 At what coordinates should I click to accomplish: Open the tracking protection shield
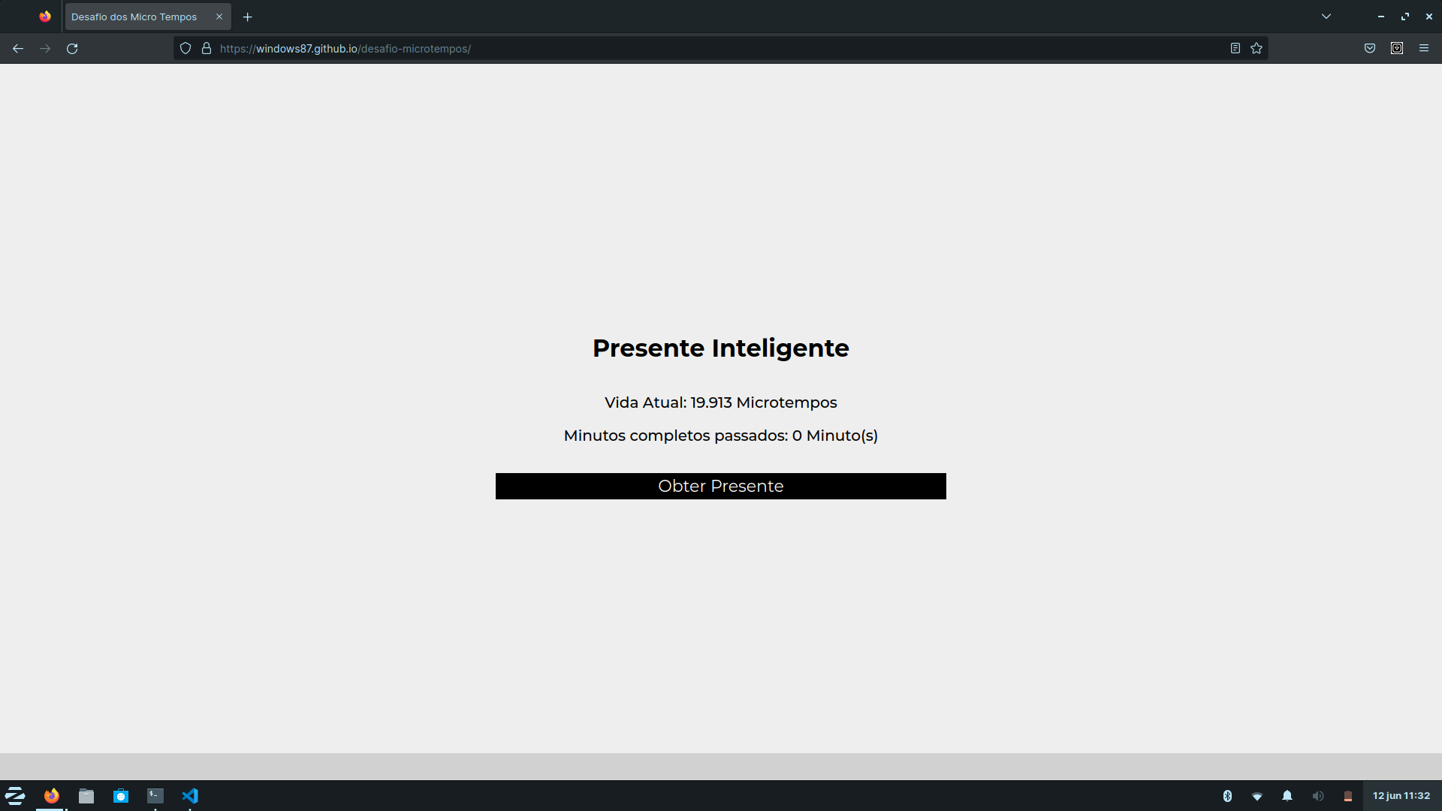[x=186, y=48]
